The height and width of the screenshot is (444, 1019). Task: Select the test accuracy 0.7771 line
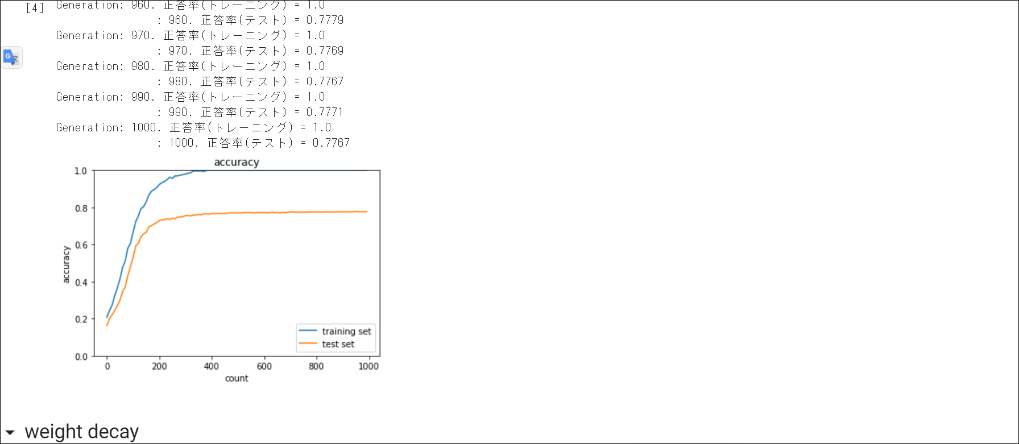click(250, 112)
